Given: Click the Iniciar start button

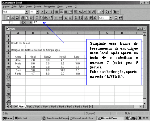Looking at the screenshot, I should point(8,118).
